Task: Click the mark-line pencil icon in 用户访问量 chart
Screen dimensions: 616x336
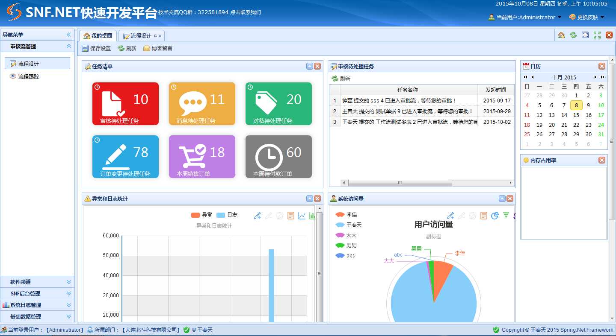Action: click(450, 216)
